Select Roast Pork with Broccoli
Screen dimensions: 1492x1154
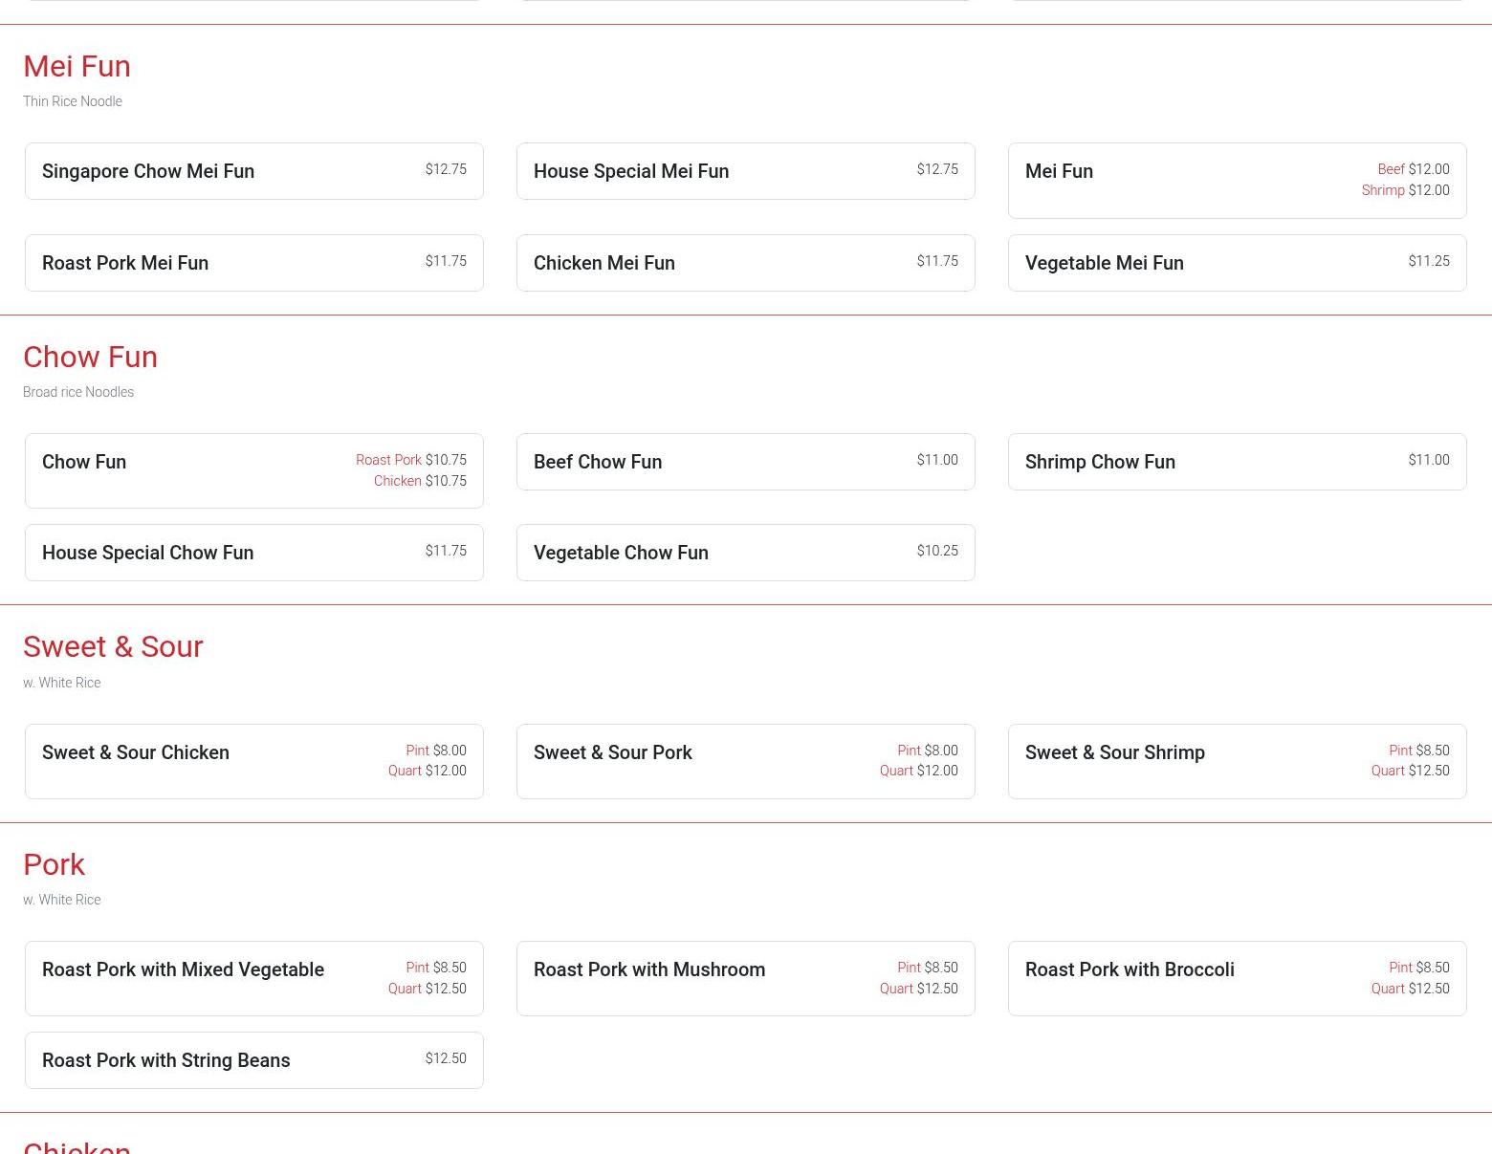click(1237, 978)
